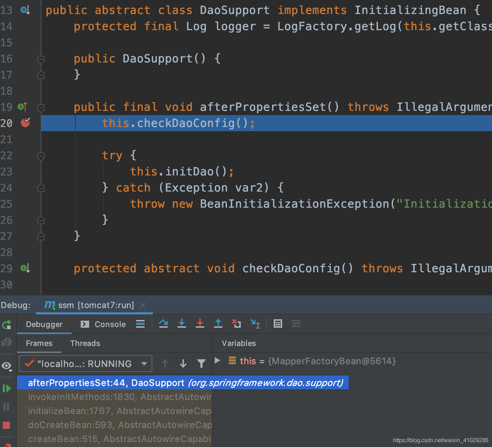Click fold end marker on line 17

[x=41, y=75]
